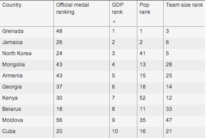Click the North Korea country cell
Screen dimensions: 206x138
tap(17, 53)
